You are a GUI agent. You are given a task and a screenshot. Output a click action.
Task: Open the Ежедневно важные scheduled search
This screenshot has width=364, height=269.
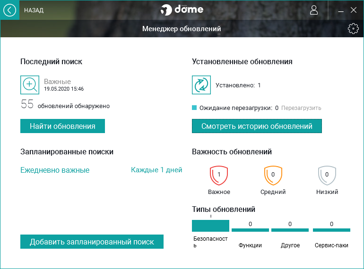click(x=55, y=170)
